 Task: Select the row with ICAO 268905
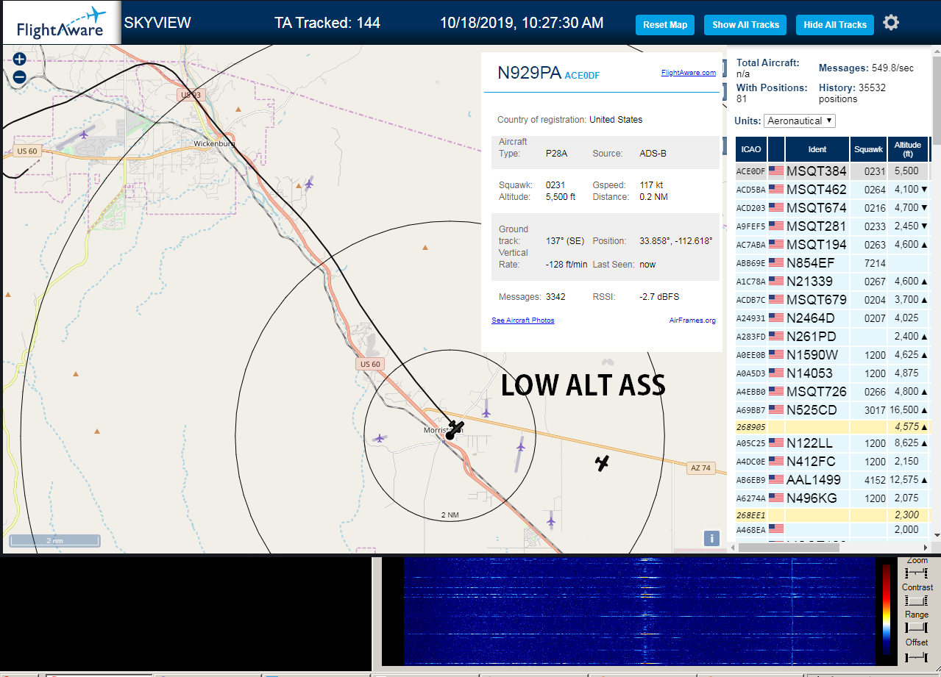pos(832,426)
